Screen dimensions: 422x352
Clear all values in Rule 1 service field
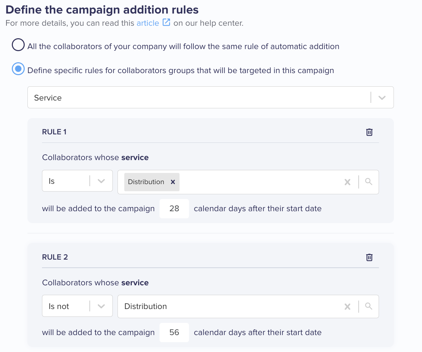click(x=347, y=182)
